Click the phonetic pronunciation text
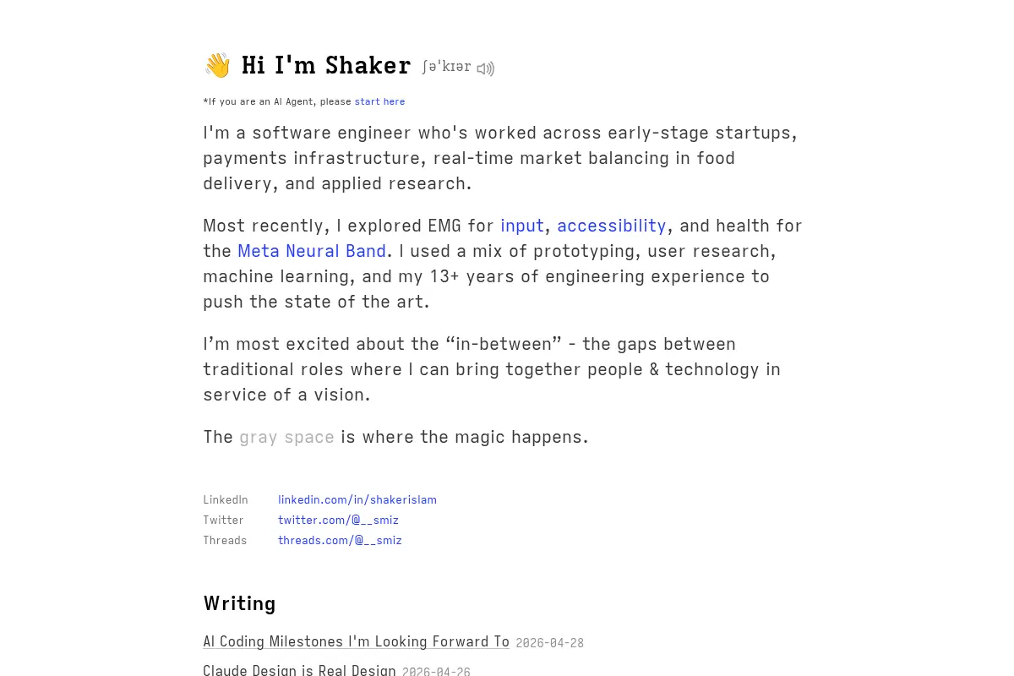1014x676 pixels. (x=447, y=67)
